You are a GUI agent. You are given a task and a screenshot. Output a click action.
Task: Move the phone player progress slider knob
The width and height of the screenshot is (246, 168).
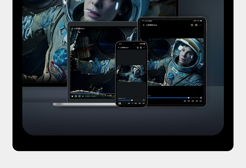coord(132,100)
